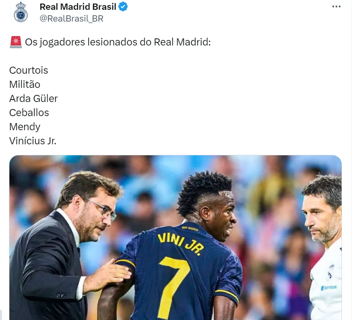This screenshot has height=320, width=358.
Task: Select the Arda Güler line in tweet
Action: 33,98
